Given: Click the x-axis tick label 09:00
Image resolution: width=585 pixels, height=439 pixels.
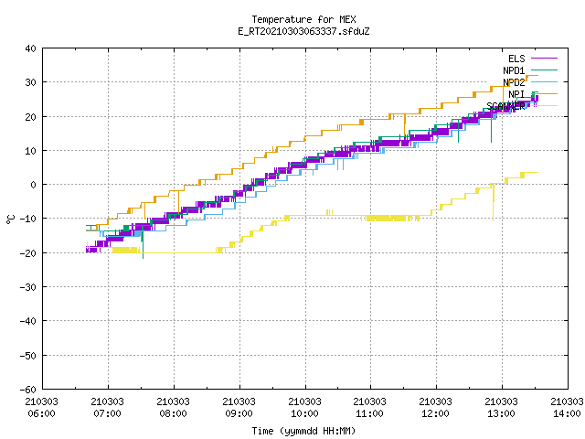Looking at the screenshot, I should (239, 413).
